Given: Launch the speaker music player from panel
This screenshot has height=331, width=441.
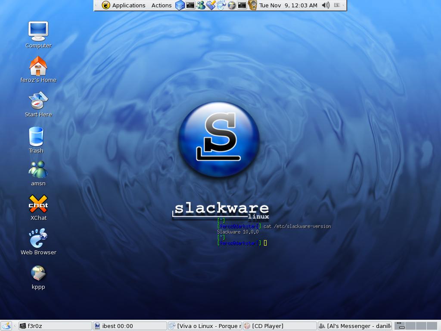Looking at the screenshot, I should coord(252,5).
